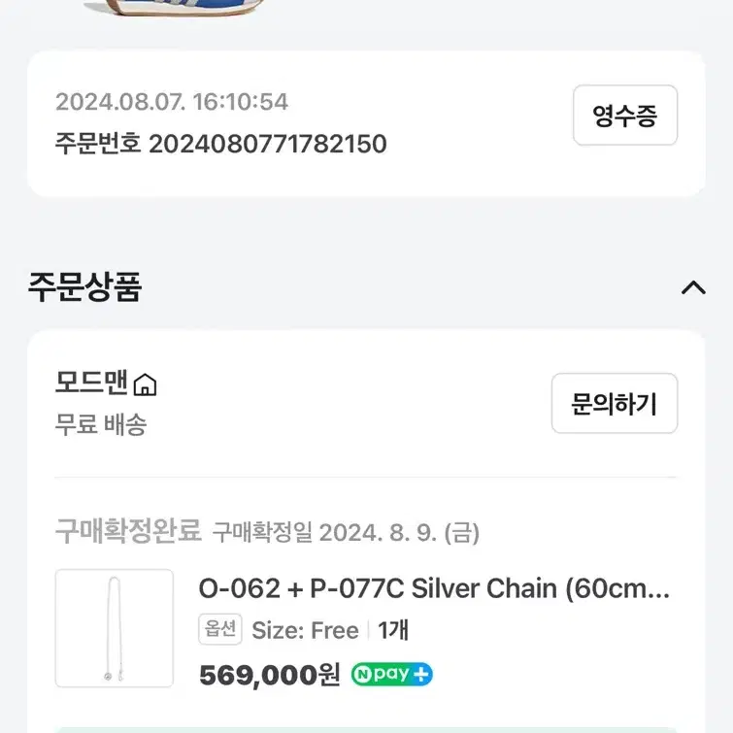The width and height of the screenshot is (733, 733).
Task: Tap the 무료 배송 shipping label
Action: pyautogui.click(x=101, y=424)
